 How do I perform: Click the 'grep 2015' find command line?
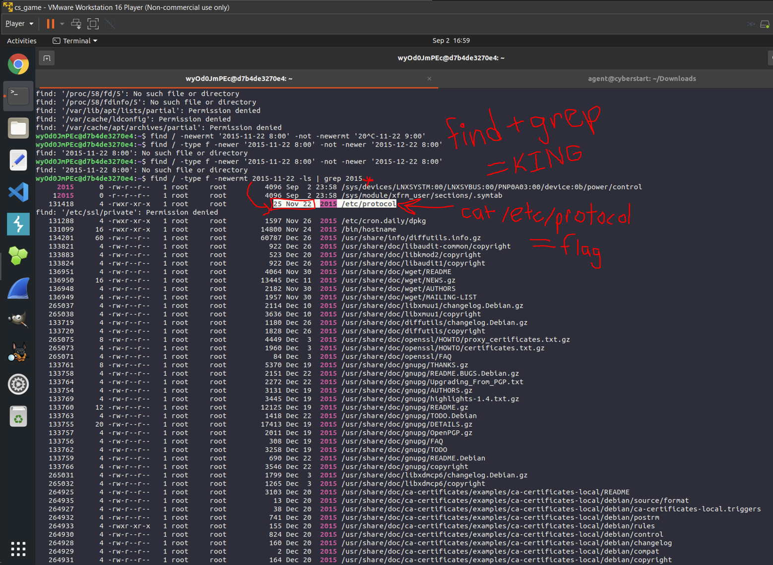[x=199, y=178]
